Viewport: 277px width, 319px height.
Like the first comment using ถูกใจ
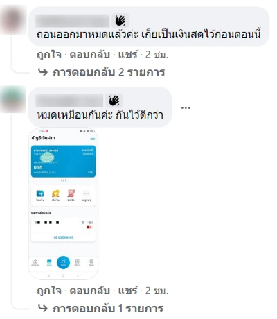[49, 54]
